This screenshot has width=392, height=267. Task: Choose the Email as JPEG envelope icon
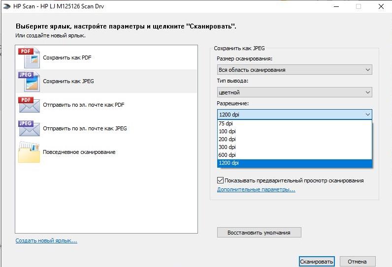pos(29,128)
